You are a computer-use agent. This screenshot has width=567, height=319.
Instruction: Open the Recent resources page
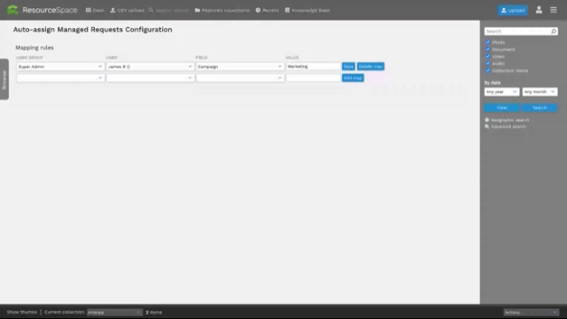pyautogui.click(x=267, y=10)
